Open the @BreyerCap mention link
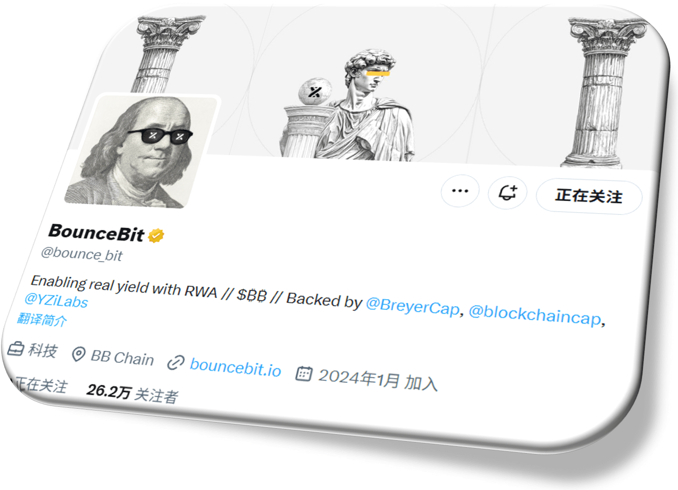This screenshot has height=490, width=678. [413, 306]
